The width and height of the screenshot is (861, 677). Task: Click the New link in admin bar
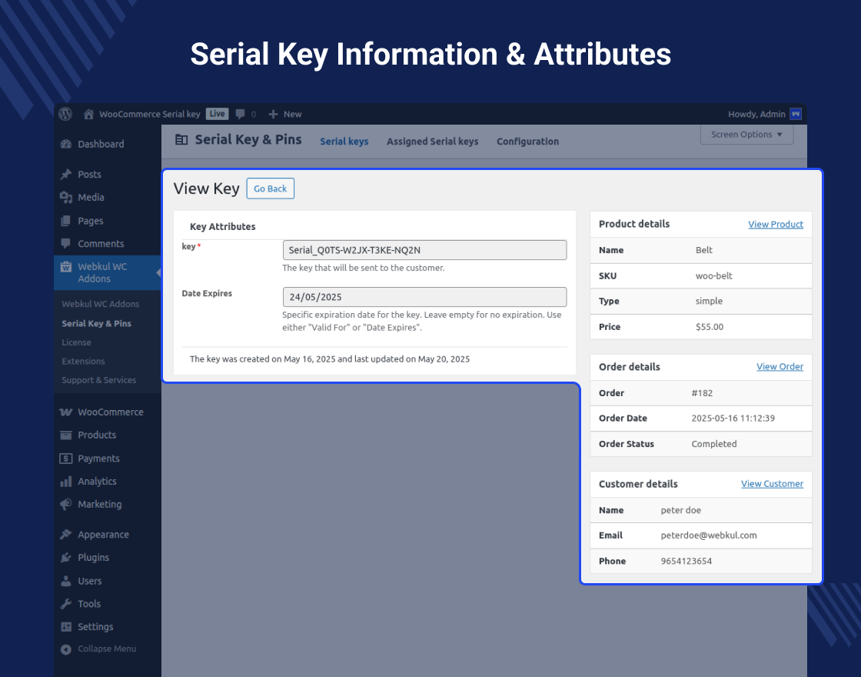click(293, 115)
